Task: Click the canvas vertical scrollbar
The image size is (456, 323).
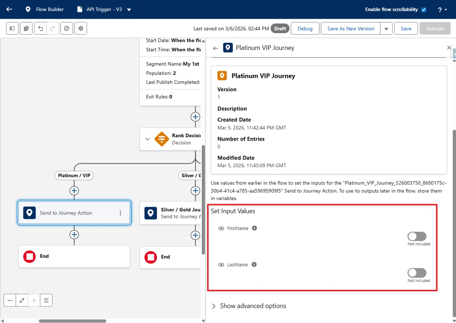Action: tap(203, 199)
